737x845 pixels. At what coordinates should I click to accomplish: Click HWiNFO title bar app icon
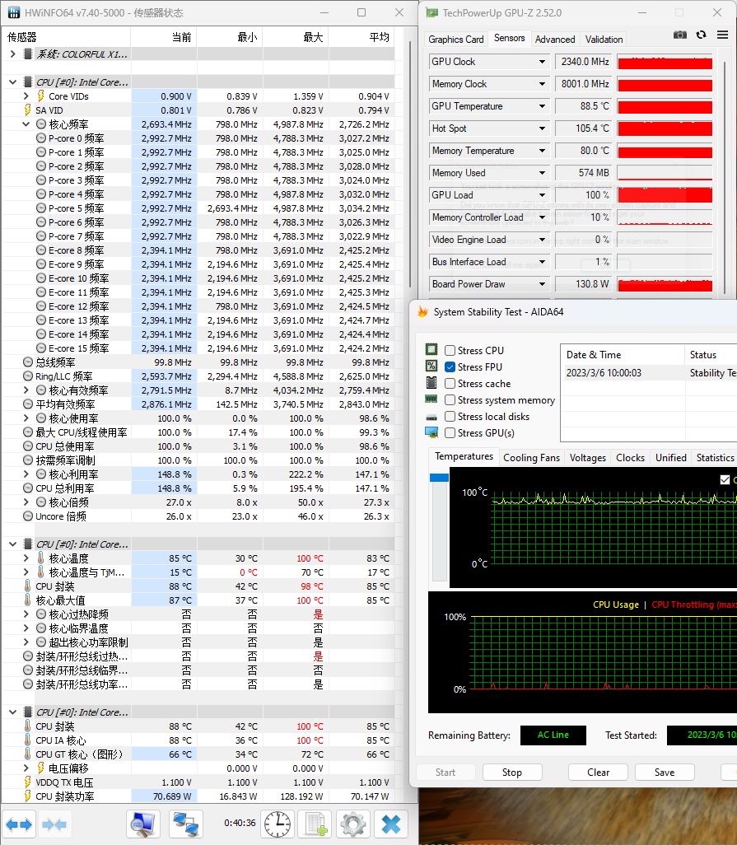tap(14, 12)
